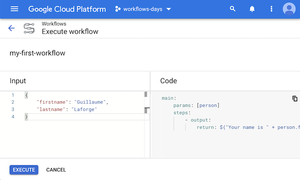Screen dimensions: 300x180
Task: Place cursor on line 4 closing brace
Action: (x=26, y=117)
